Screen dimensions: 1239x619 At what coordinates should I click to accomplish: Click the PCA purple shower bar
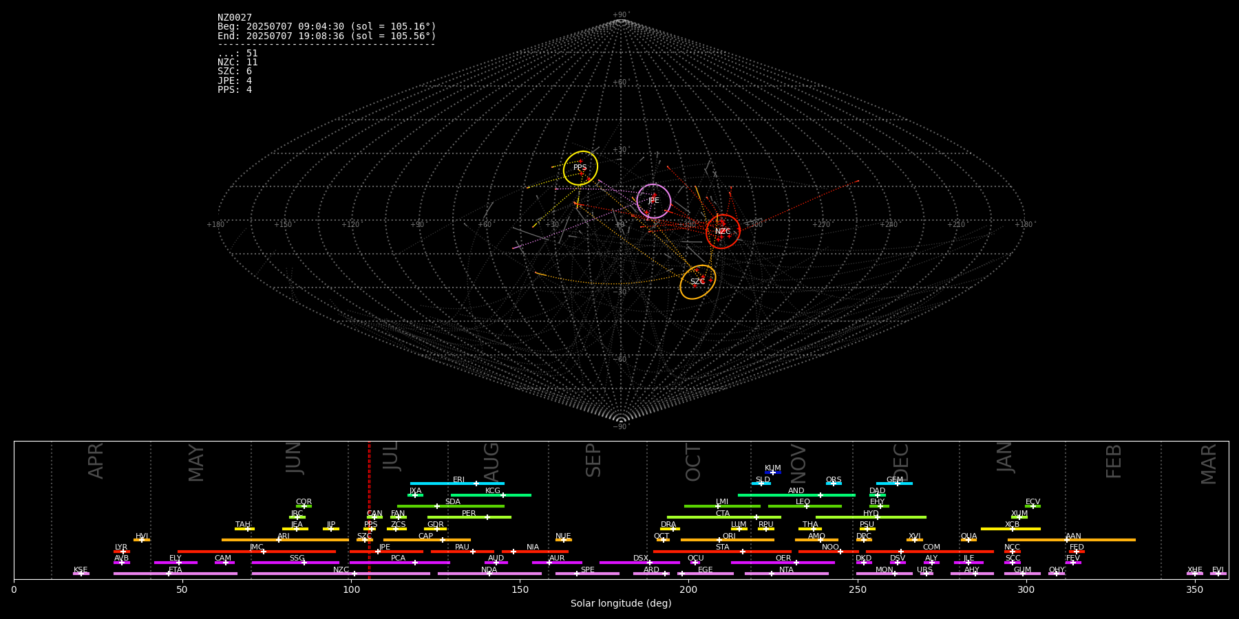pyautogui.click(x=399, y=563)
